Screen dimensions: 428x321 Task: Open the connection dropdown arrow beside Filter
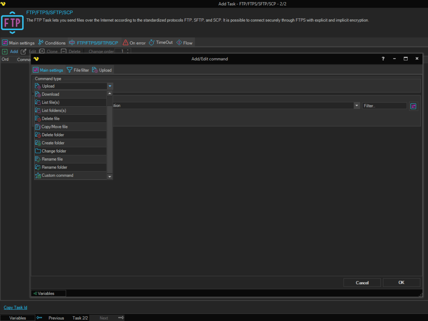(357, 105)
